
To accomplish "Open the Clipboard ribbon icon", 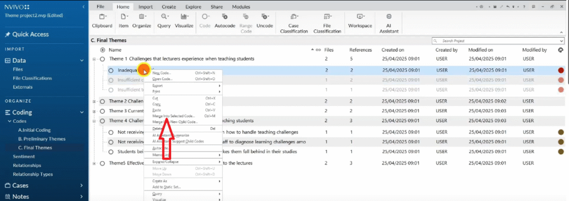I will [102, 17].
